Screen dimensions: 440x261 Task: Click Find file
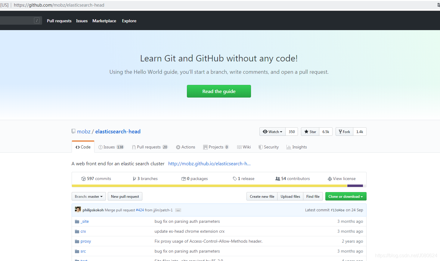(313, 197)
